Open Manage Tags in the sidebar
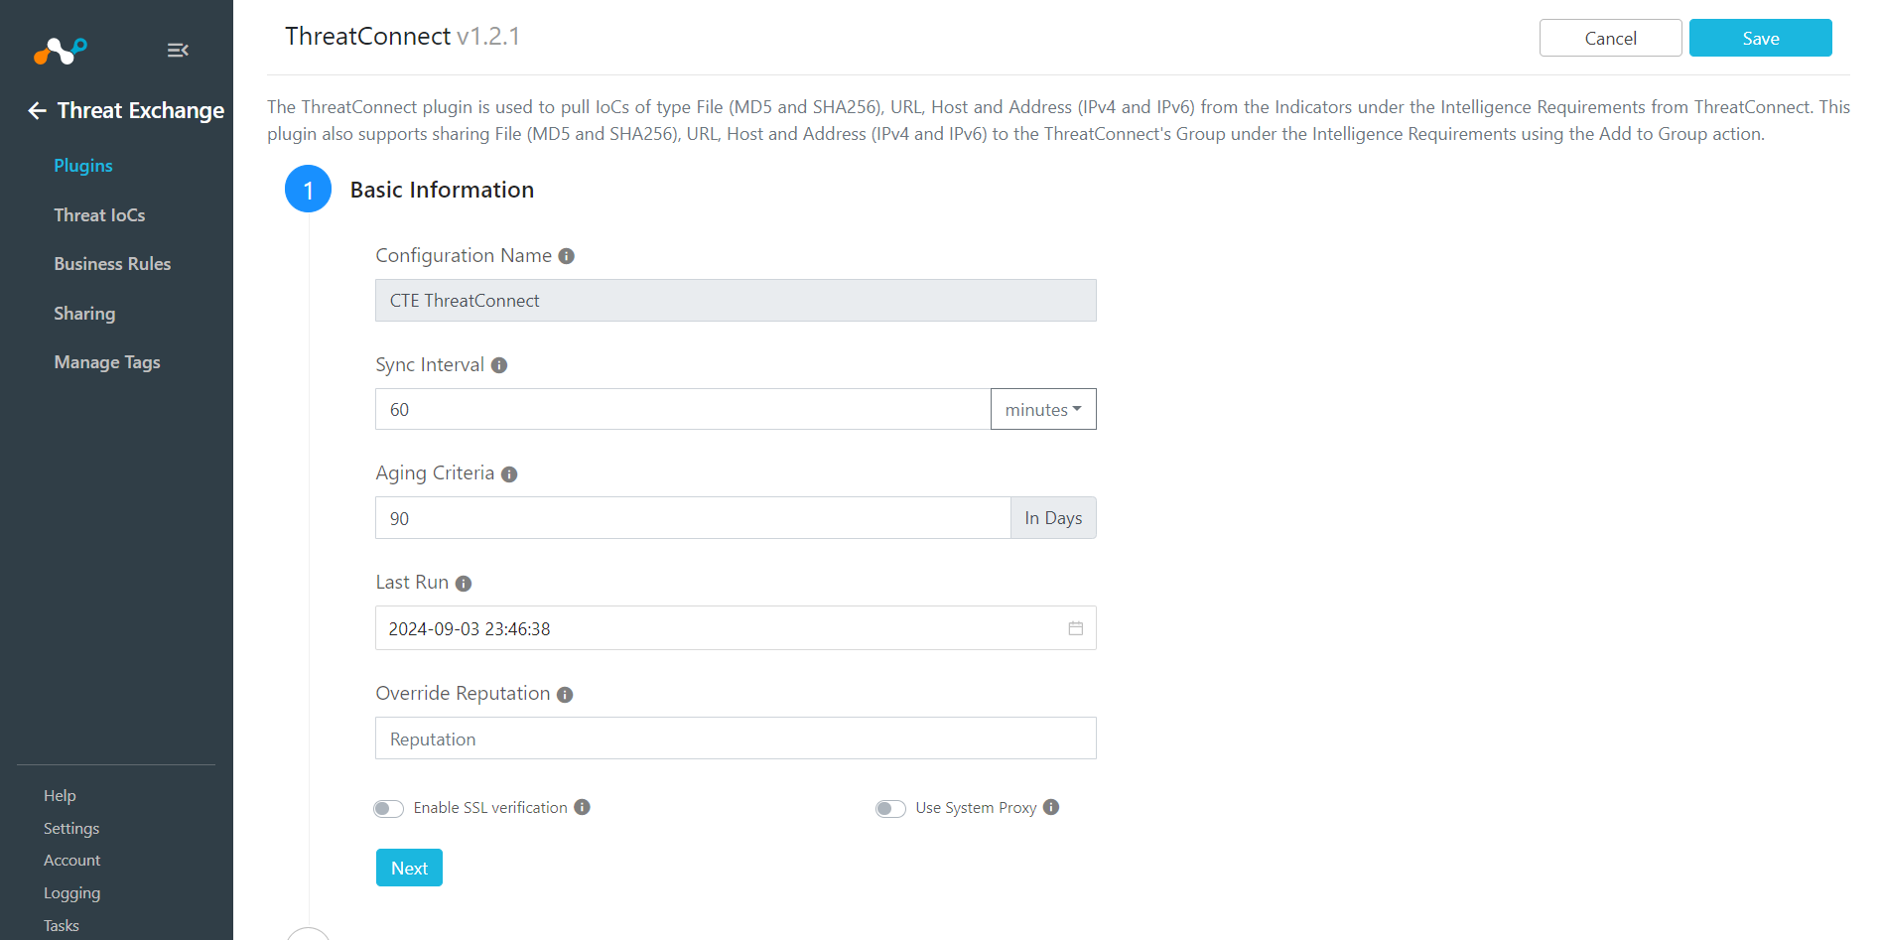The image size is (1881, 940). tap(107, 362)
